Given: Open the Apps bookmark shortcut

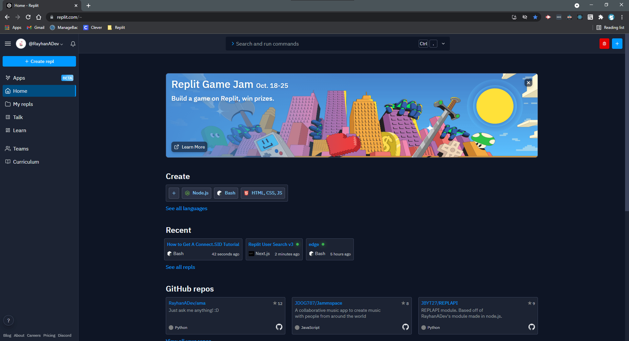Looking at the screenshot, I should click(13, 28).
